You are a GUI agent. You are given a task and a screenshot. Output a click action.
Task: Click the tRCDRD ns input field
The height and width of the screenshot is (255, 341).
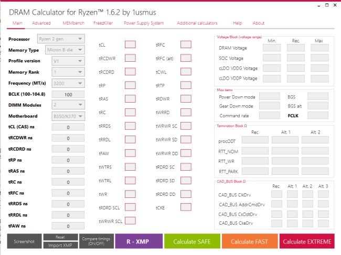[68, 149]
